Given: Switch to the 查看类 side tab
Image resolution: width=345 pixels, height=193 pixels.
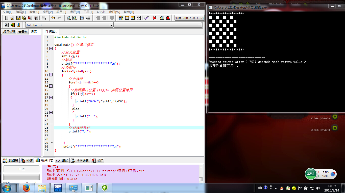Looking at the screenshot, I should click(x=23, y=32).
